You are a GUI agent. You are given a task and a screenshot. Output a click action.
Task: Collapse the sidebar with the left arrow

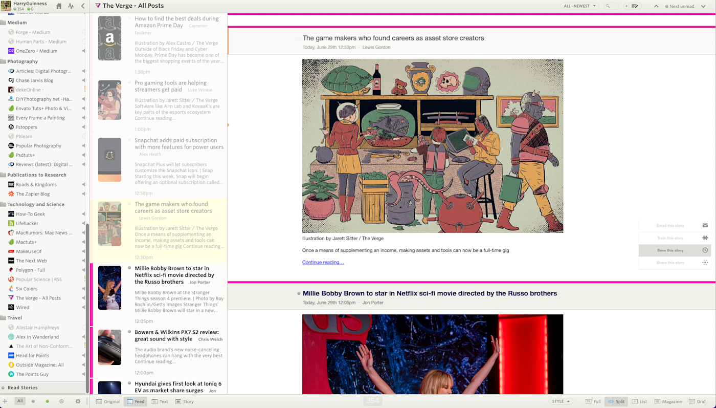pos(83,6)
